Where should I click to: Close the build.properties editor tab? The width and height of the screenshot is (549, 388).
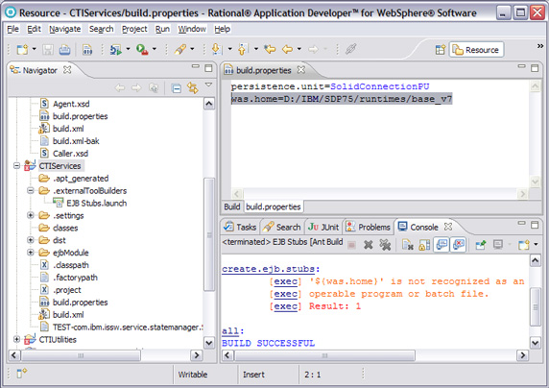(x=300, y=70)
